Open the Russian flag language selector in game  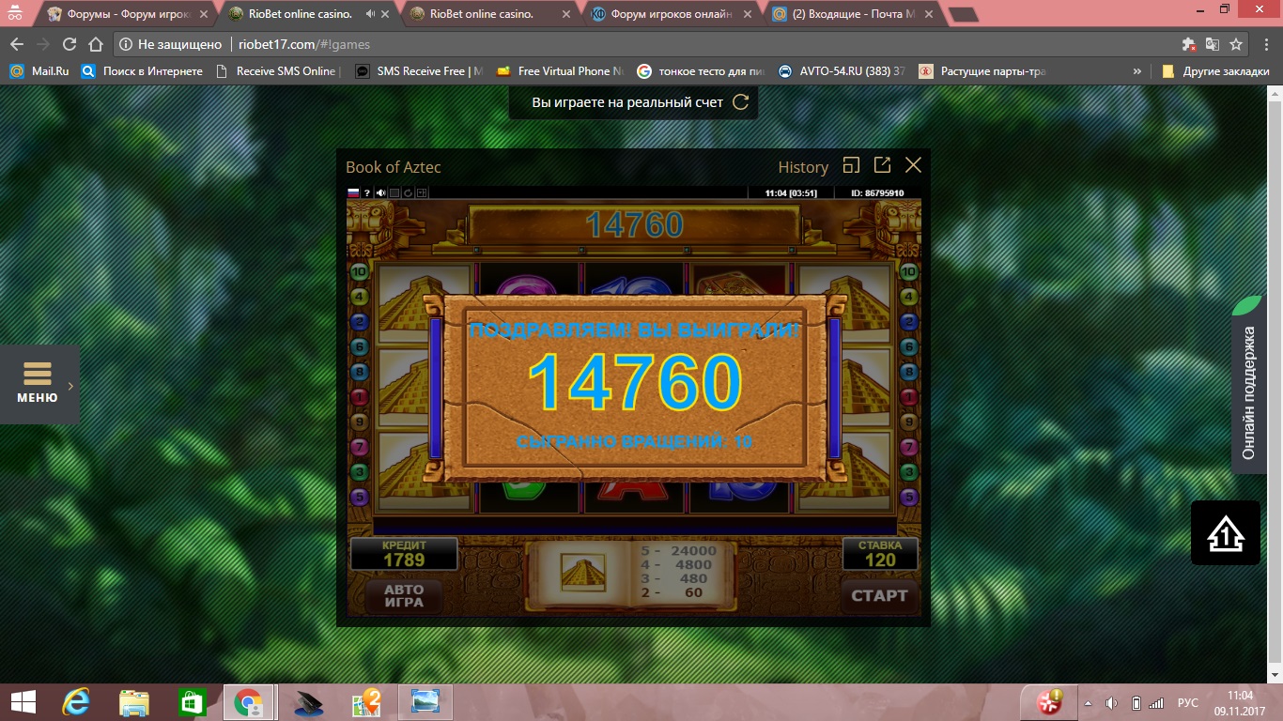354,193
